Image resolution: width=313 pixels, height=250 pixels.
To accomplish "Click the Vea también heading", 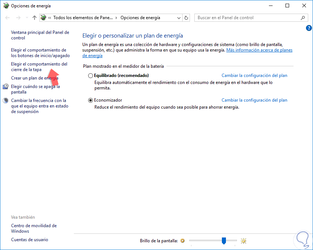I will pos(23,217).
